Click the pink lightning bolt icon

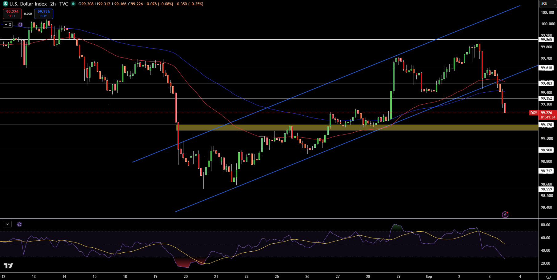coord(505,214)
